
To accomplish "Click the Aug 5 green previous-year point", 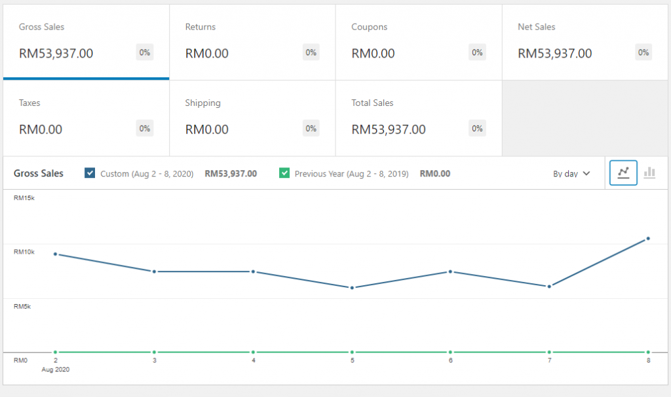I will point(352,352).
